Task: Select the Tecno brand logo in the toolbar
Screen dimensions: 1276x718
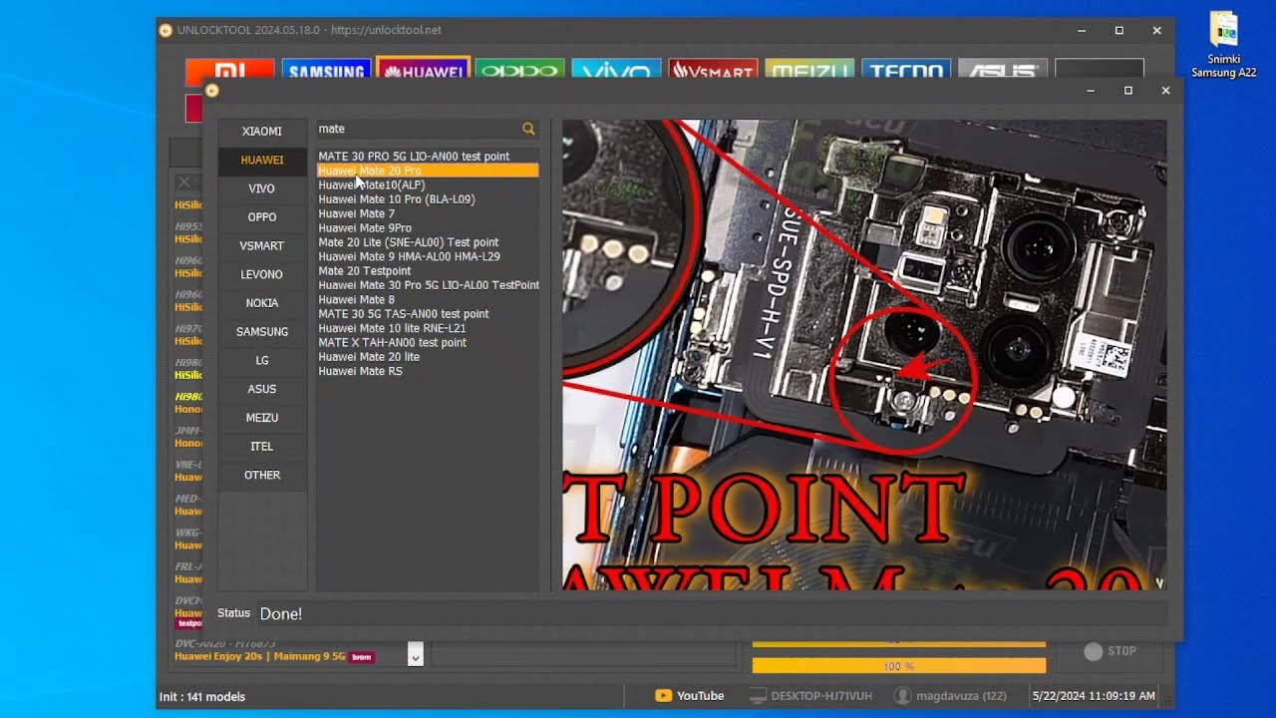Action: pos(906,71)
